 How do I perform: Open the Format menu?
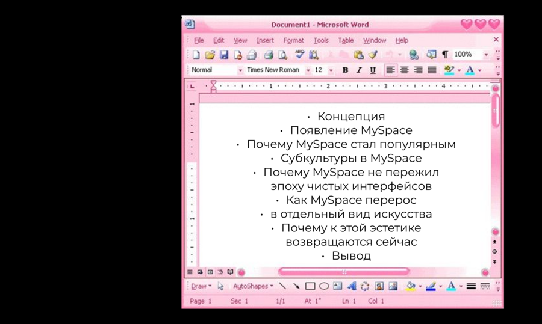coord(293,40)
